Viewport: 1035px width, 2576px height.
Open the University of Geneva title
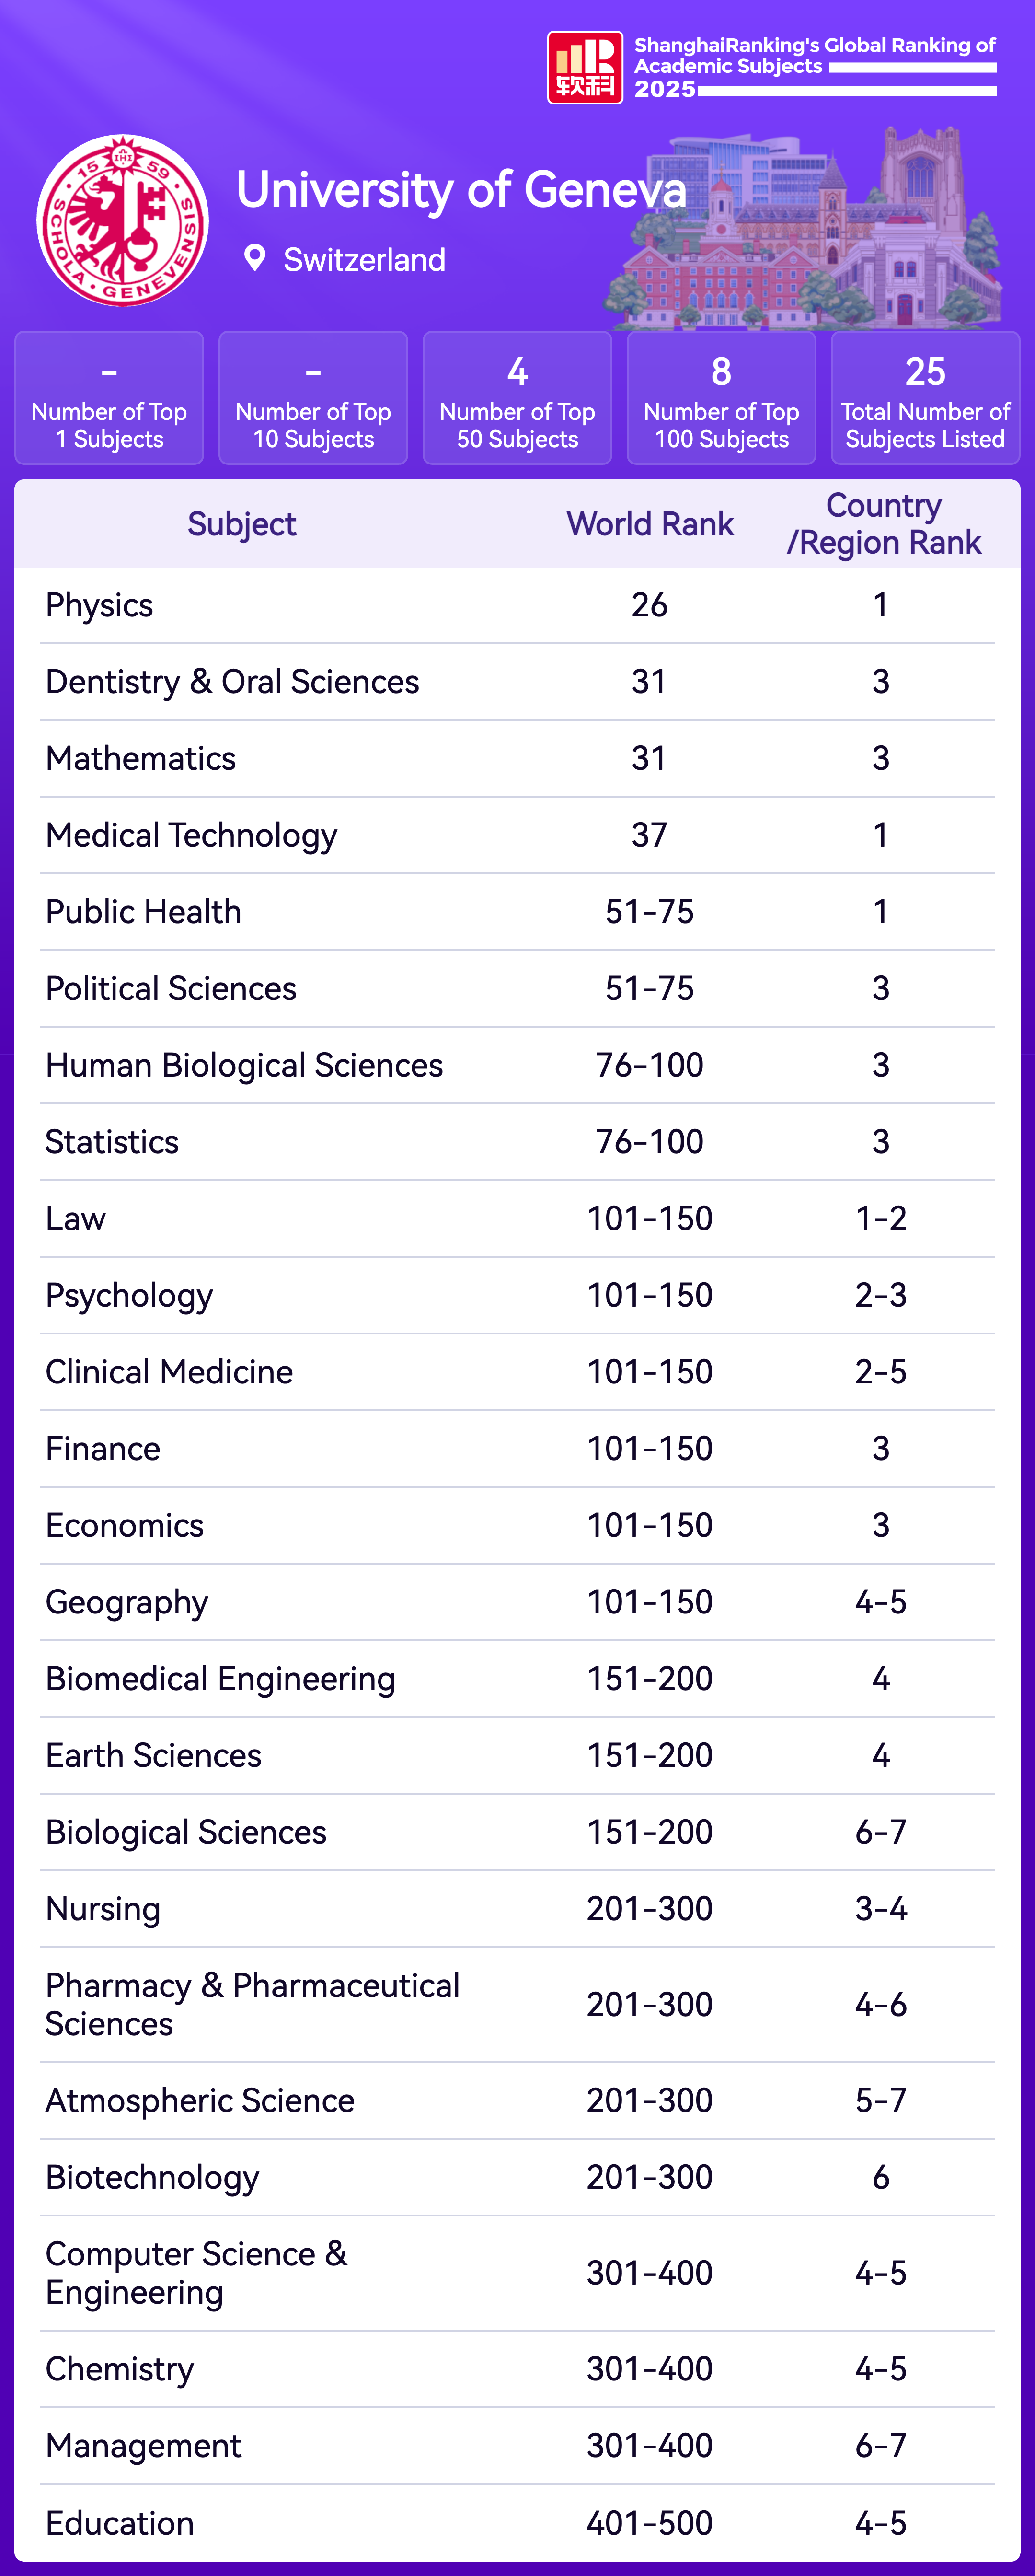click(x=461, y=190)
